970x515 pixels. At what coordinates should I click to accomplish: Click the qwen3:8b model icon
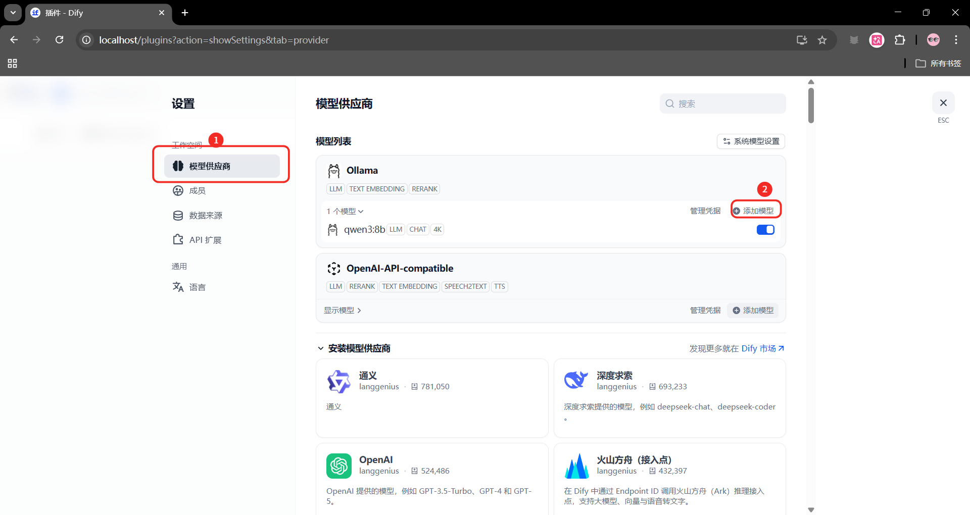pos(332,230)
